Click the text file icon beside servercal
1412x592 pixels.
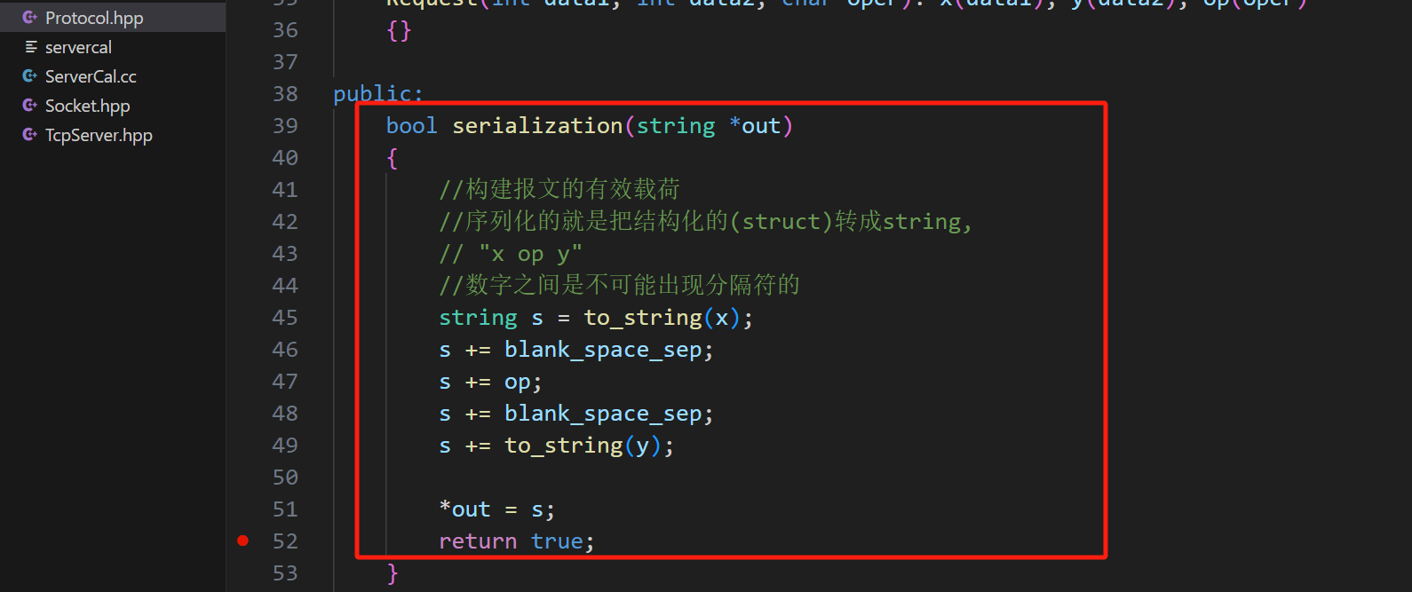pyautogui.click(x=31, y=47)
